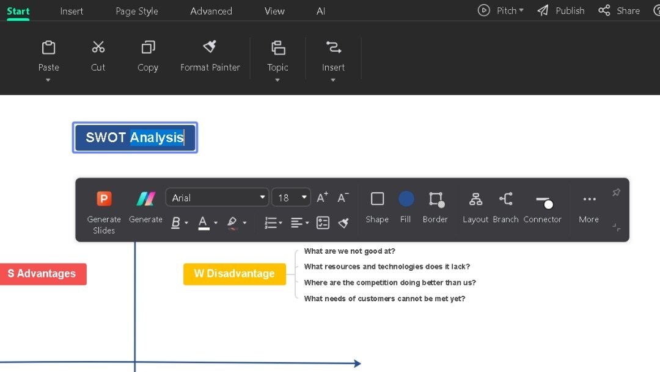660x372 pixels.
Task: Select the SWOT Analysis topic box
Action: tap(135, 138)
